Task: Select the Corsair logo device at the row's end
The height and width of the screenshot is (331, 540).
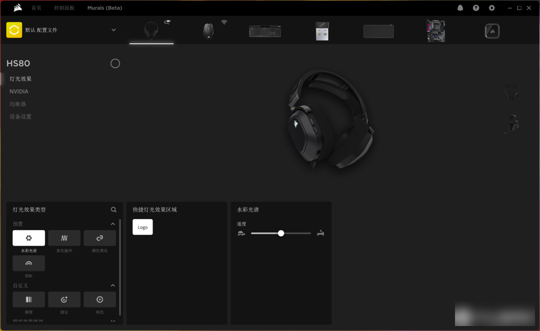Action: 492,31
